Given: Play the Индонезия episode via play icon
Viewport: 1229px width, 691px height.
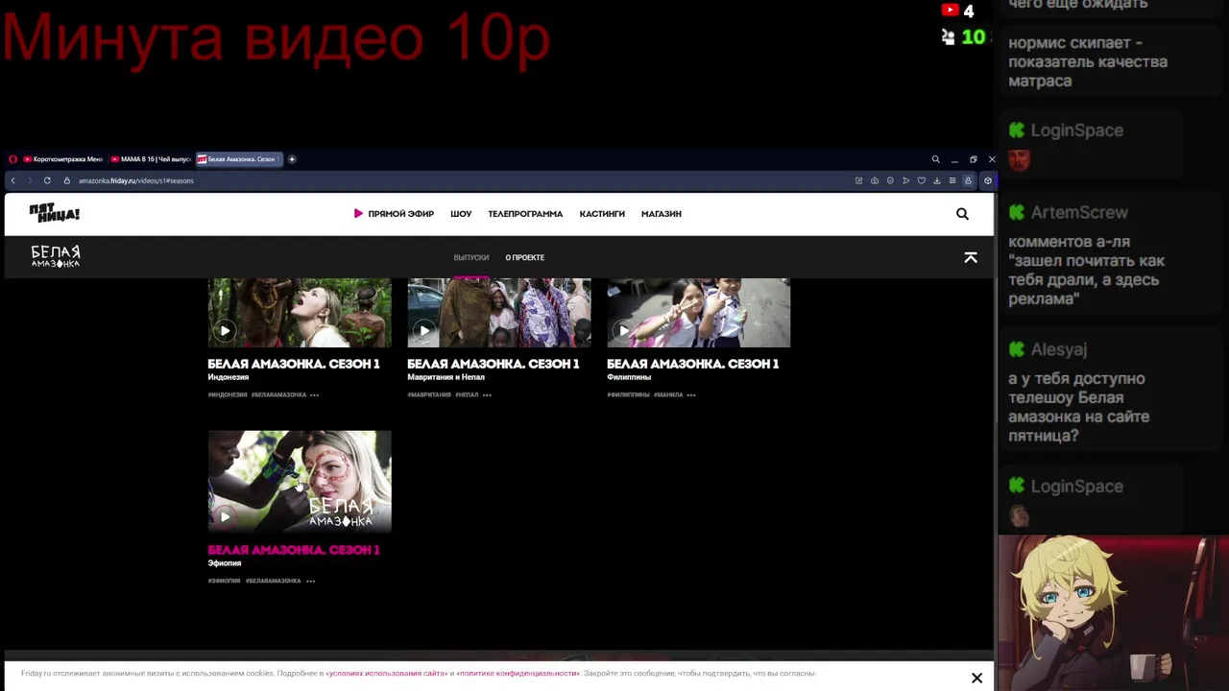Looking at the screenshot, I should (x=225, y=330).
